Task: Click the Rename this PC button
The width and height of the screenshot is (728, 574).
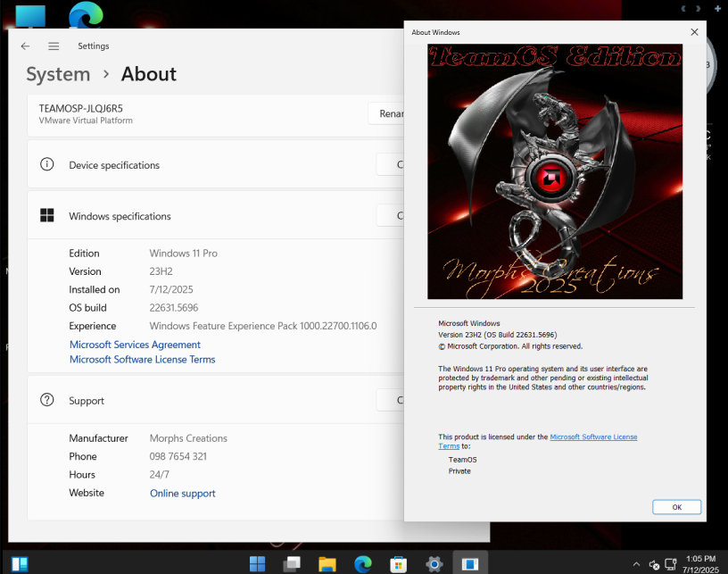Action: point(386,113)
